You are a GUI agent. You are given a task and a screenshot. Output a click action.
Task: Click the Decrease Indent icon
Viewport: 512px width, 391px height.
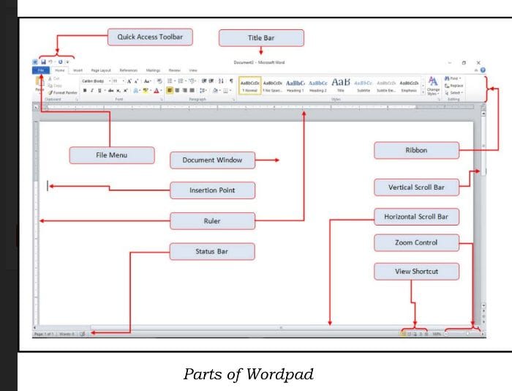pyautogui.click(x=204, y=81)
